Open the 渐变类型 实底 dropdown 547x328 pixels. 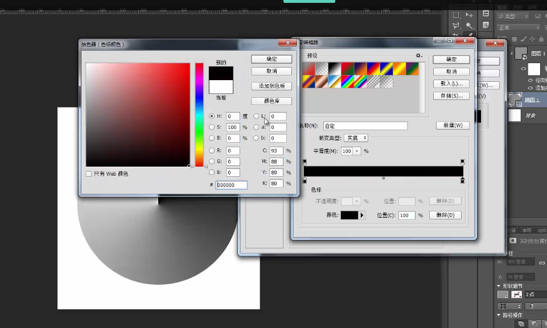pyautogui.click(x=356, y=138)
